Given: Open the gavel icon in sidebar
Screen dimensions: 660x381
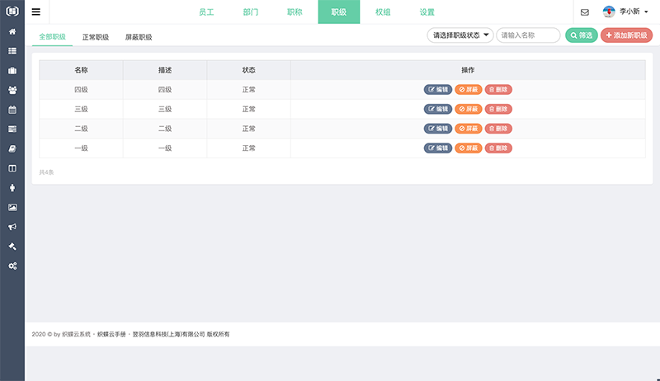Looking at the screenshot, I should point(12,247).
